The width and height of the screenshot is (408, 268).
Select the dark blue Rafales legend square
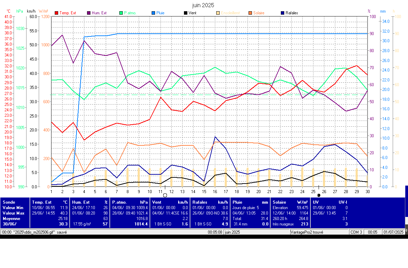coord(283,13)
